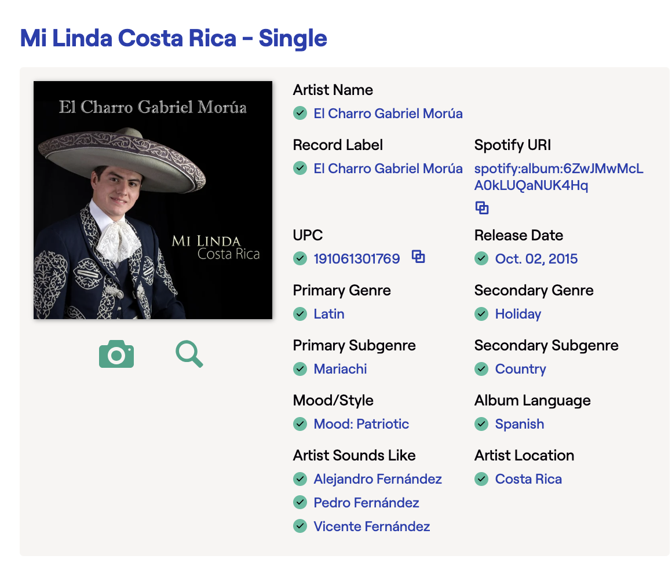The image size is (672, 563).
Task: Click checkmark icon beside Holiday genre
Action: pyautogui.click(x=481, y=314)
